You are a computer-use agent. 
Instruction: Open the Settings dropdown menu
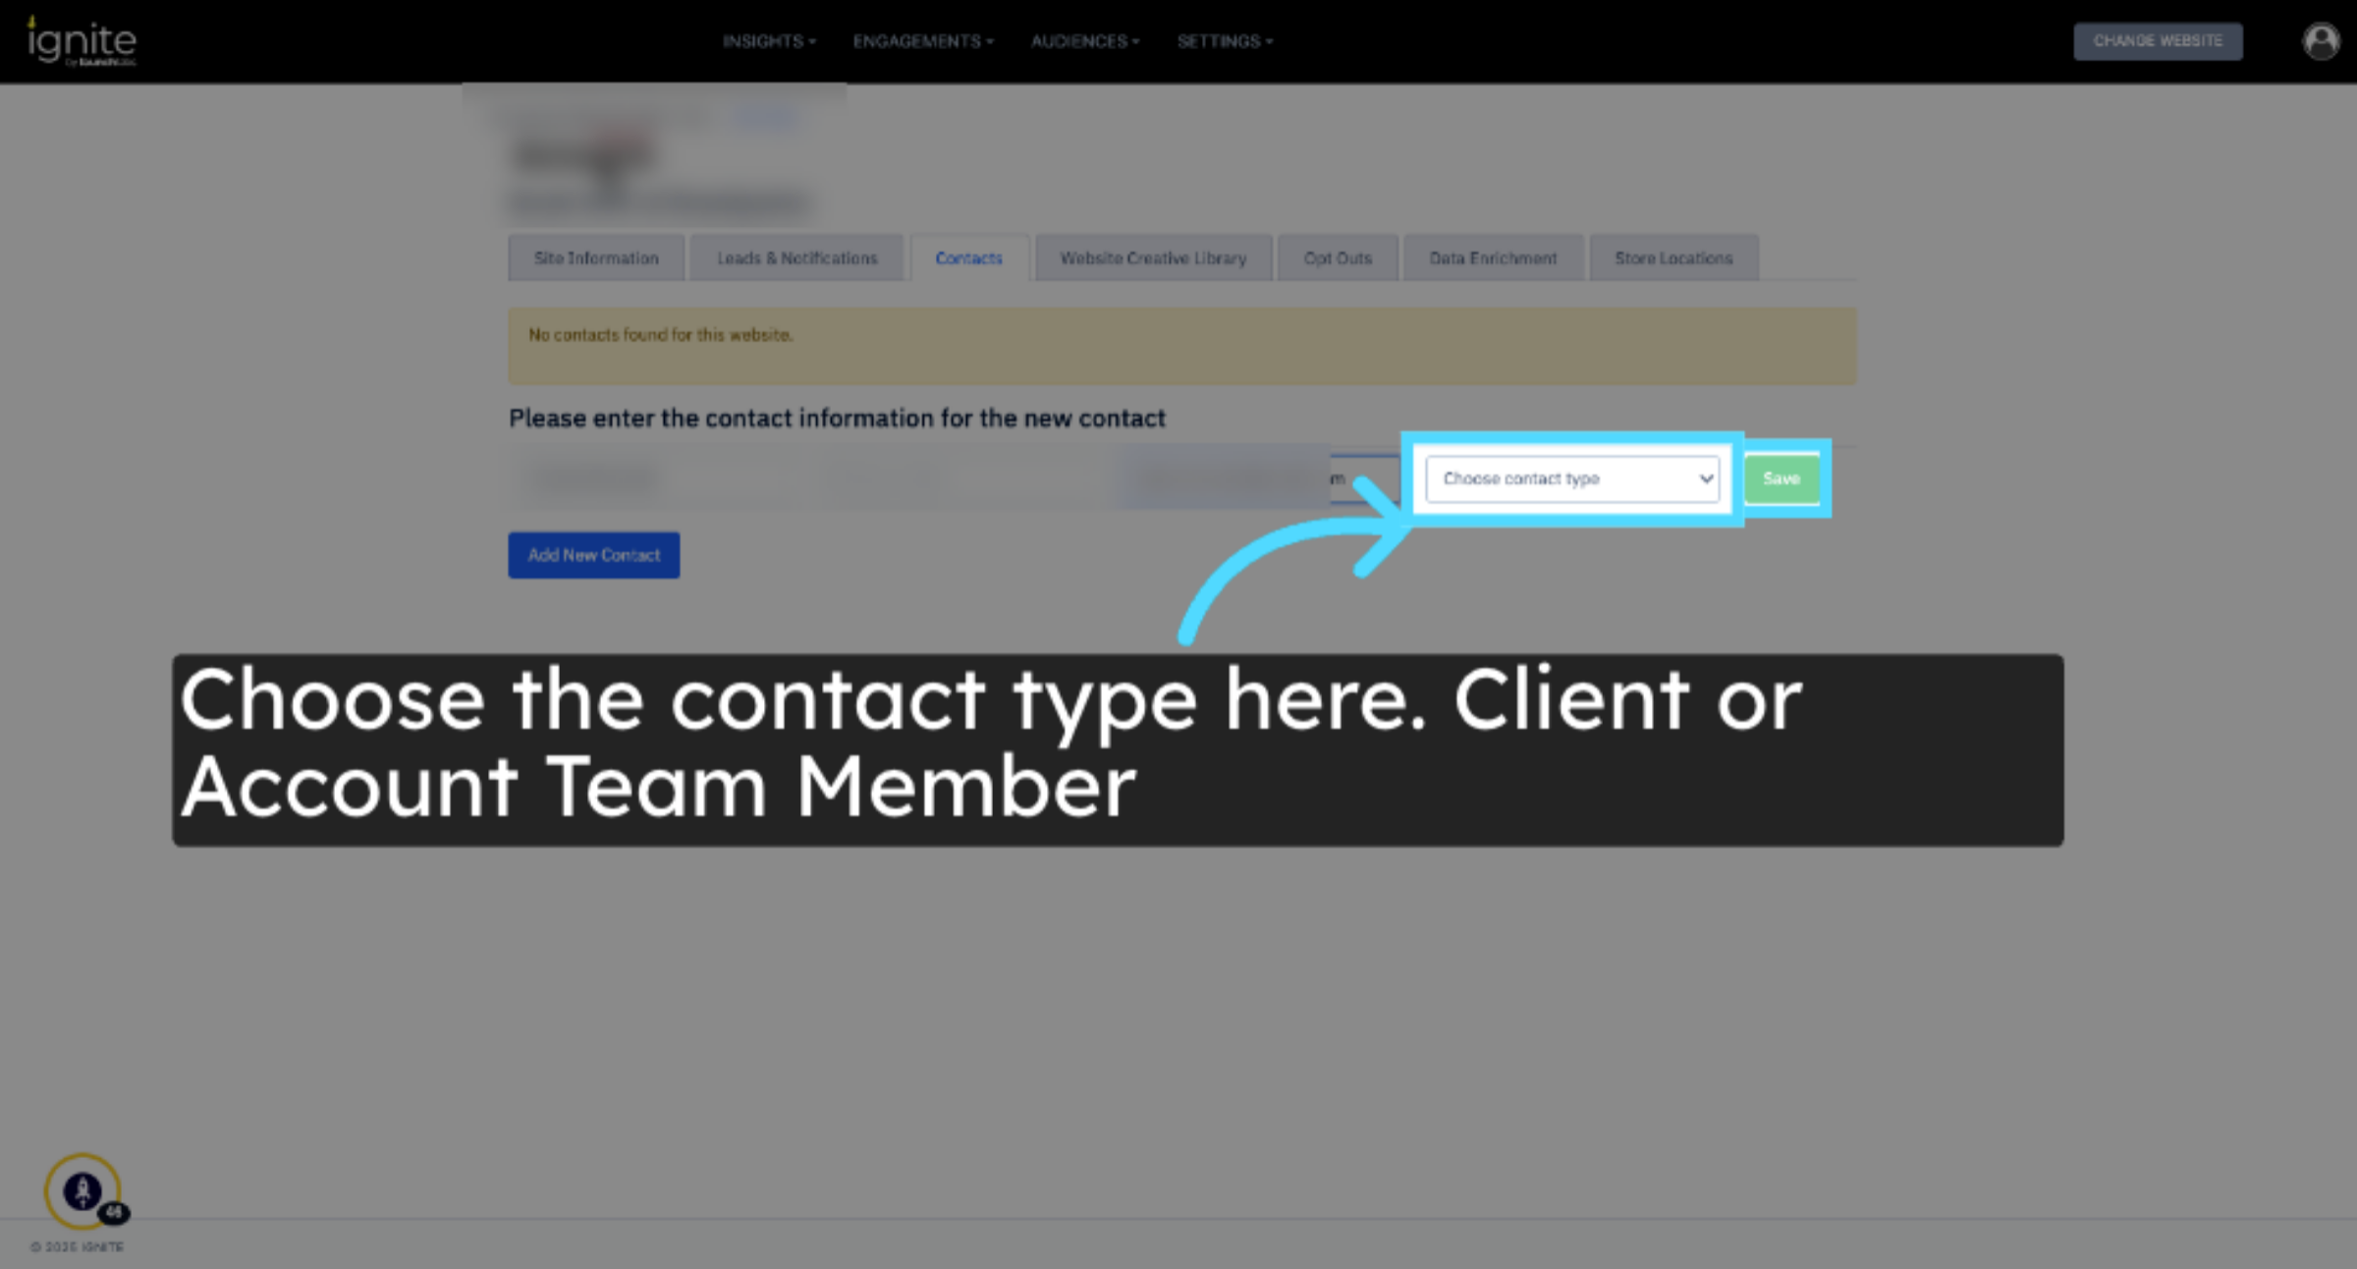coord(1225,41)
